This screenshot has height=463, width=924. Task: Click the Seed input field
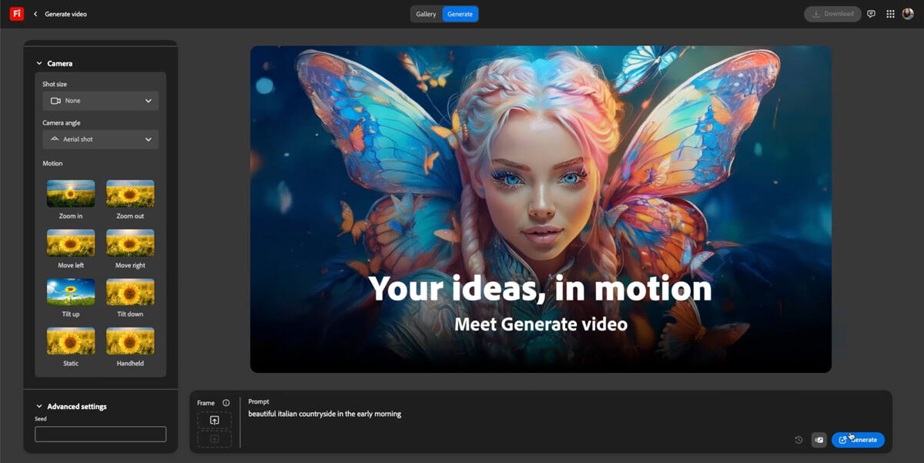[x=101, y=434]
